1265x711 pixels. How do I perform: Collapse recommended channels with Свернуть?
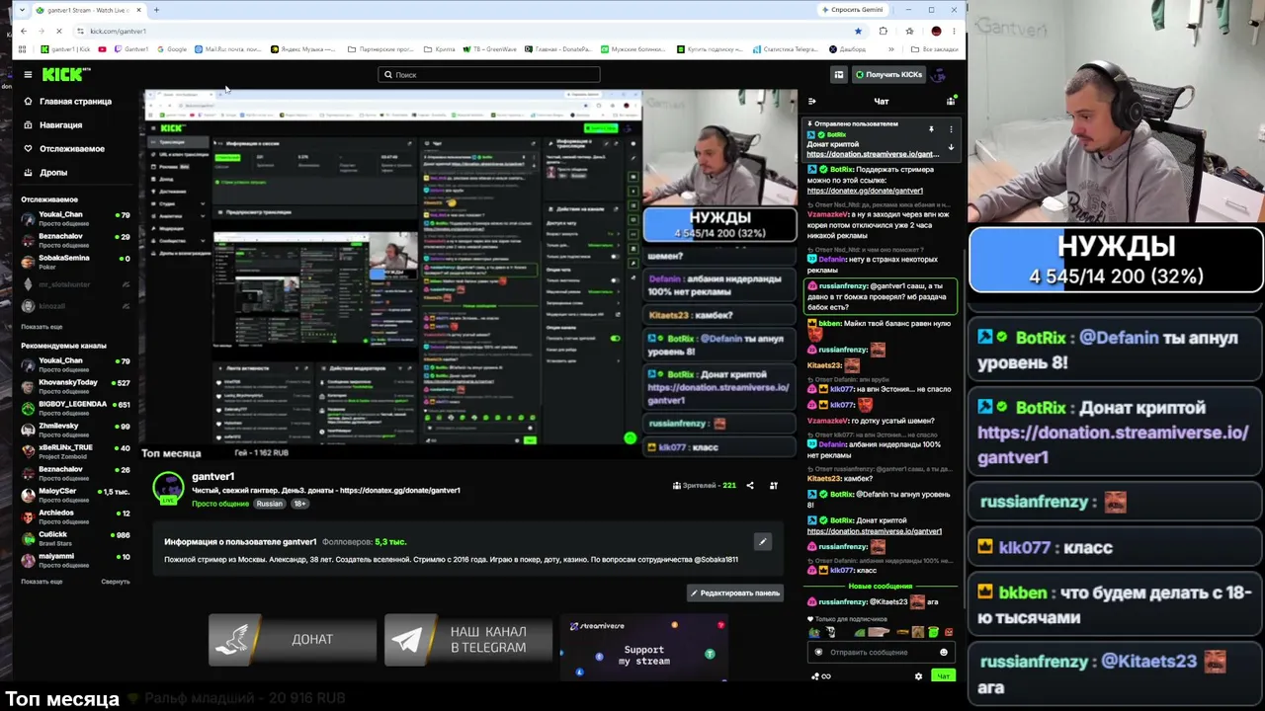click(x=116, y=582)
